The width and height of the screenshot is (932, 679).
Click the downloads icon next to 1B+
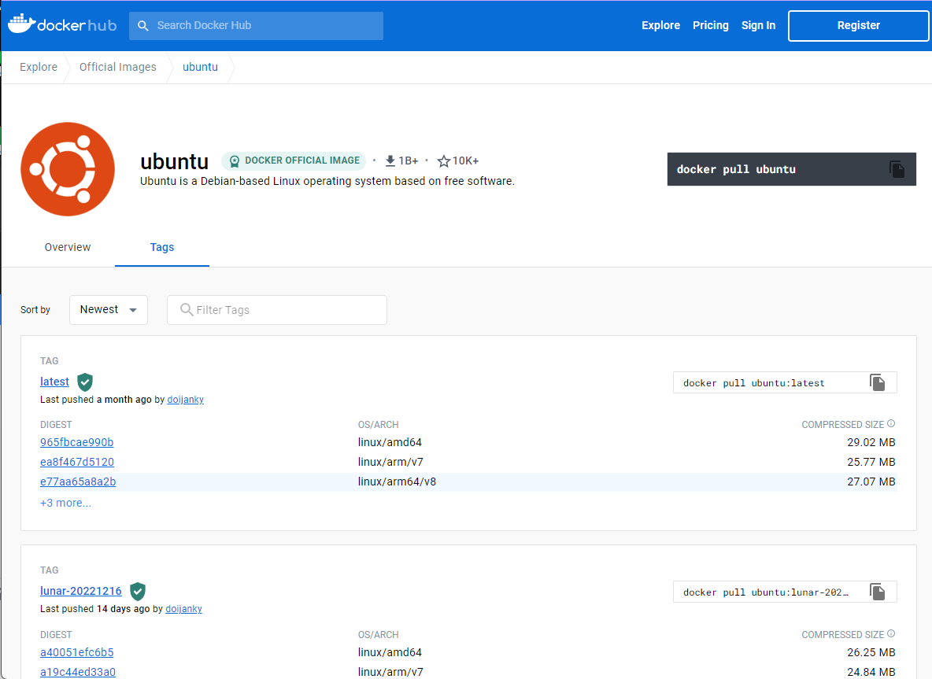[x=390, y=161]
